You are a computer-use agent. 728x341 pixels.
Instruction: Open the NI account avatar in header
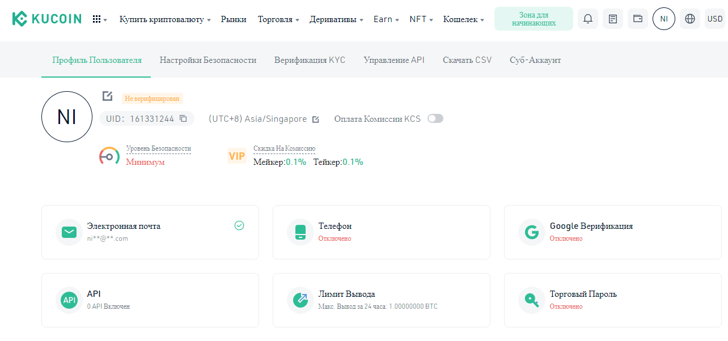point(664,19)
